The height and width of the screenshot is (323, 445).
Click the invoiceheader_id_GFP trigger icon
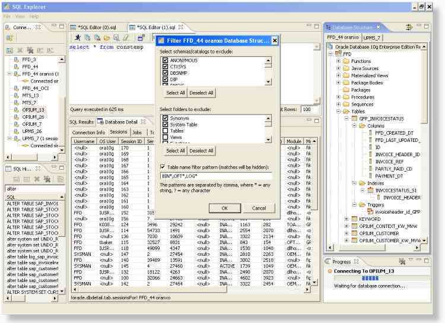[x=370, y=211]
